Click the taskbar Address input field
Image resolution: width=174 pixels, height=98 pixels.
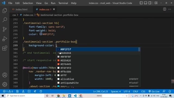pyautogui.click(x=113, y=96)
